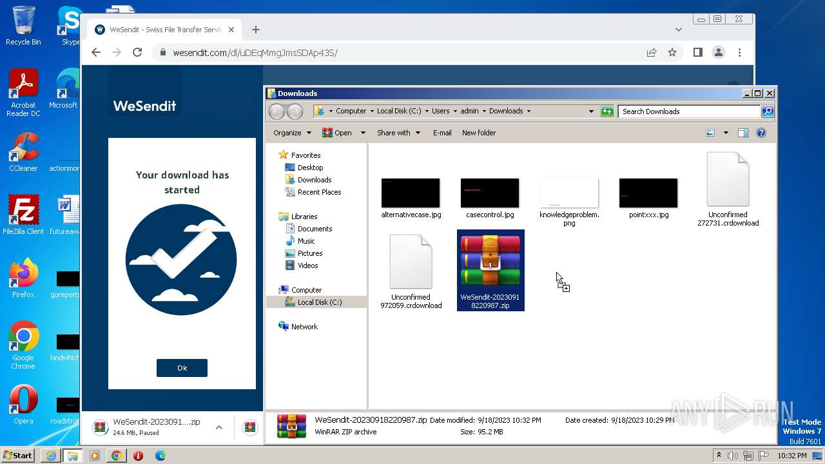Confirm download with the Ok button
Image resolution: width=825 pixels, height=464 pixels.
[x=182, y=368]
